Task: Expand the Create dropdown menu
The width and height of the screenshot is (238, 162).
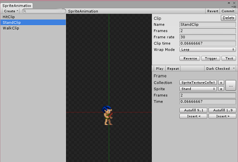Action: (x=11, y=11)
